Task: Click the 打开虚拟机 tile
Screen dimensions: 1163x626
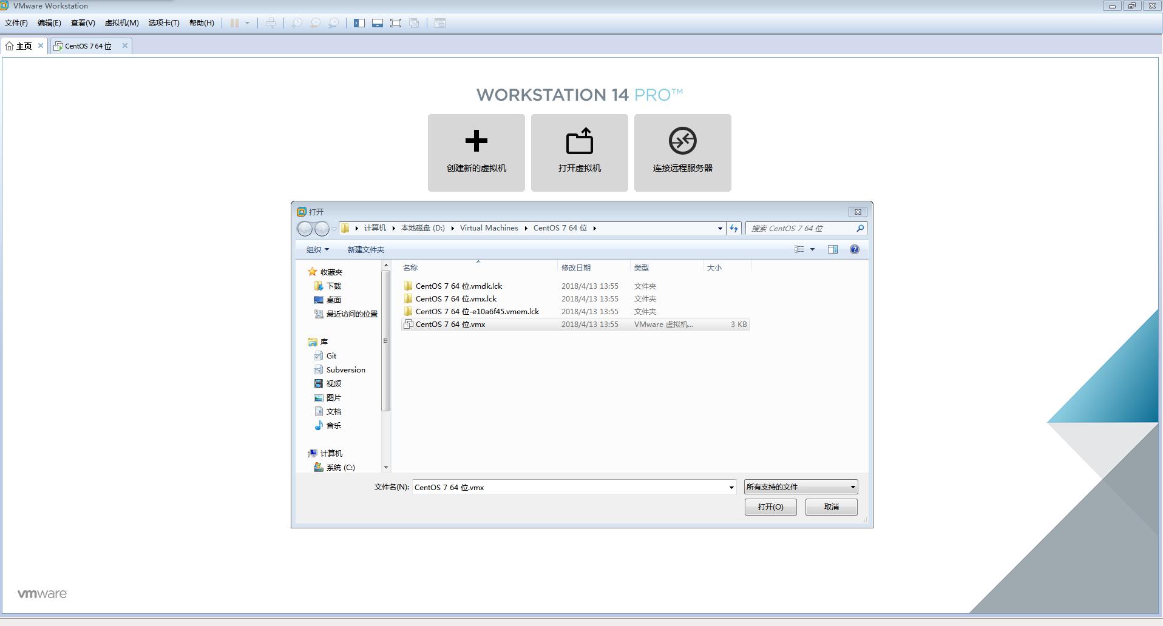Action: point(580,153)
